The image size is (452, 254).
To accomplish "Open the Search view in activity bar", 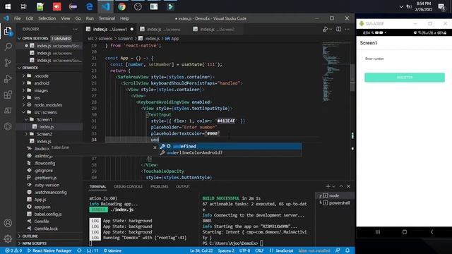I will click(8, 47).
